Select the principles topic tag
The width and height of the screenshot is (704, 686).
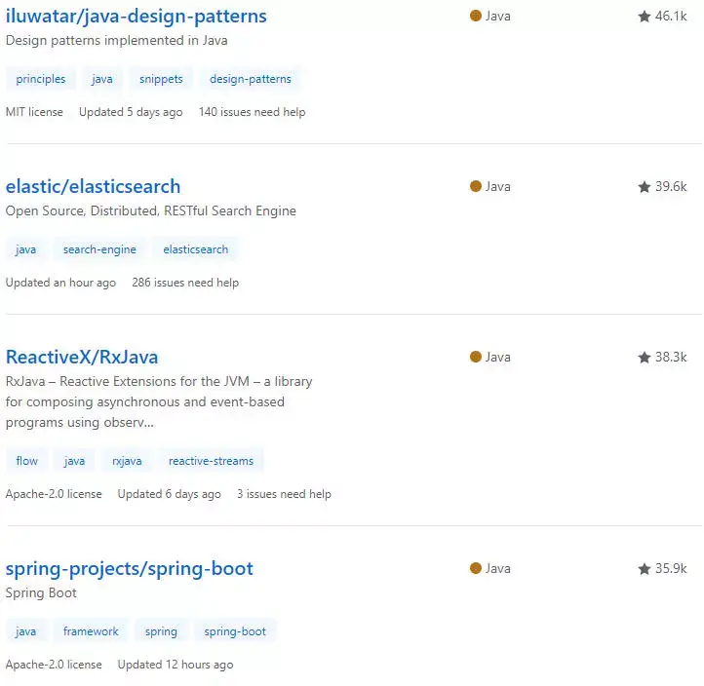[x=41, y=79]
